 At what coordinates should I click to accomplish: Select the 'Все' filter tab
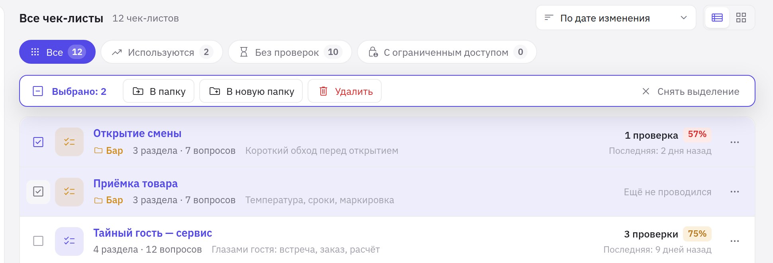[x=57, y=52]
